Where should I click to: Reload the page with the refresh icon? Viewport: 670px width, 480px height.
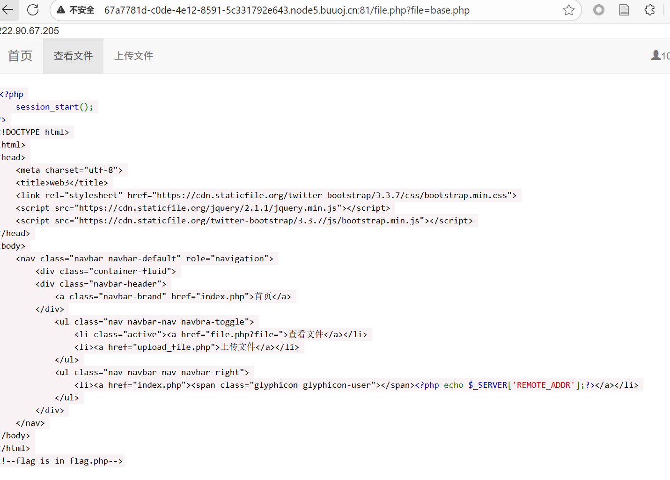[33, 10]
